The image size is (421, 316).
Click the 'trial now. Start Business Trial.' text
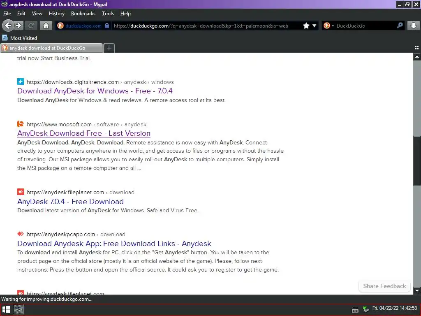click(x=54, y=58)
